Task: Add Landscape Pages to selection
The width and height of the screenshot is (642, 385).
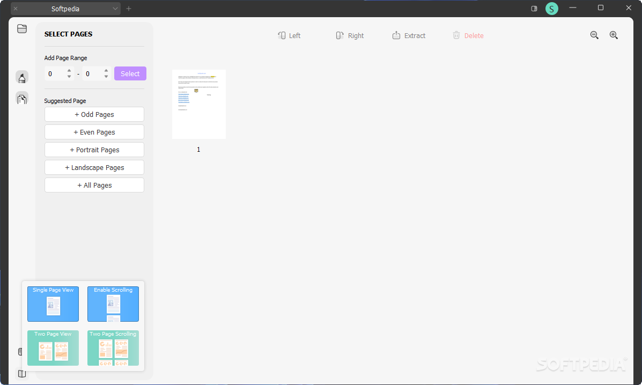Action: point(94,167)
